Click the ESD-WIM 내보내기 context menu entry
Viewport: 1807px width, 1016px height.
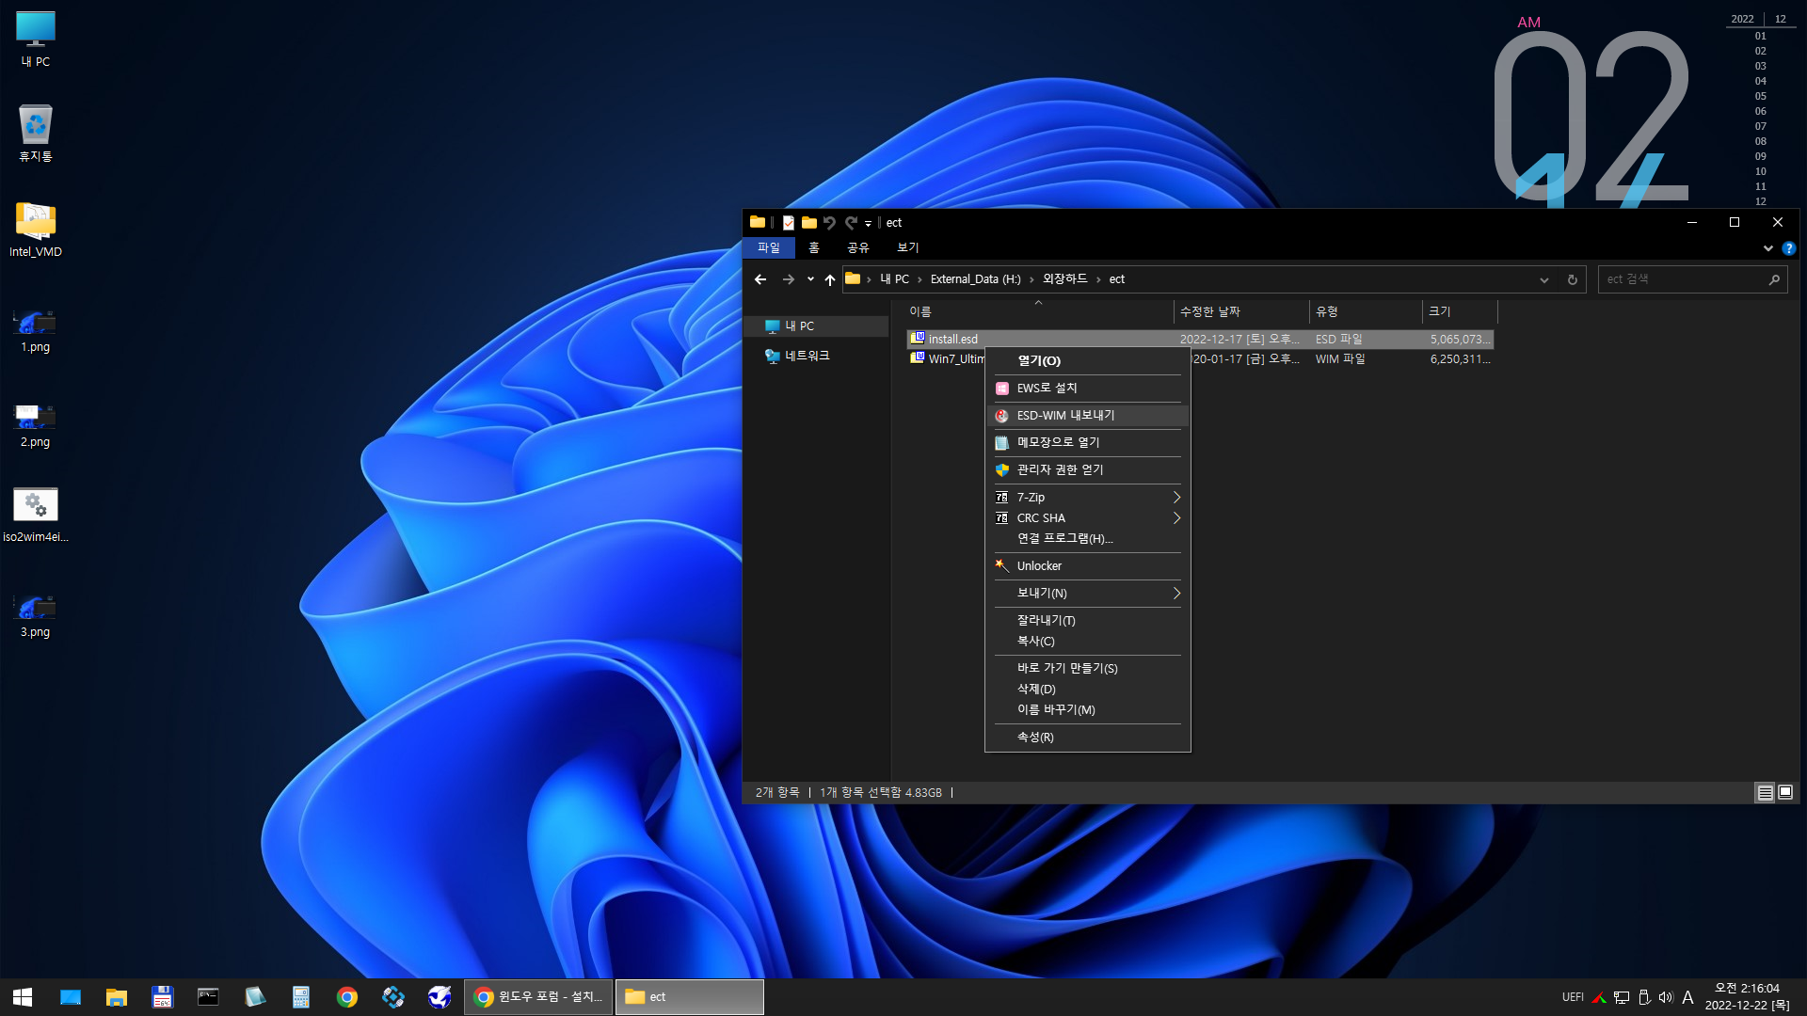pyautogui.click(x=1087, y=415)
